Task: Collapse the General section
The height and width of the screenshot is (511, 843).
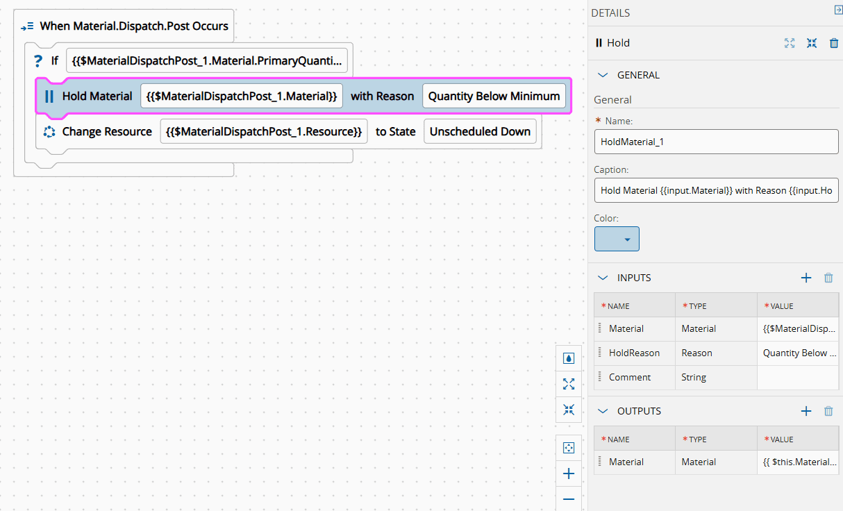Action: (603, 75)
